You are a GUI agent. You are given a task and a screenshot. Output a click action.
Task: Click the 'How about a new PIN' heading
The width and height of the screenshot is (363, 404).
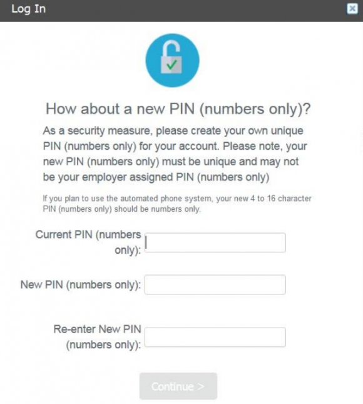coord(178,109)
